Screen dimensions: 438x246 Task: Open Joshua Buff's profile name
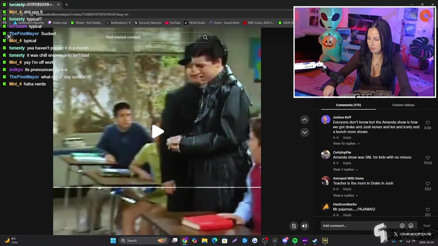pos(342,117)
